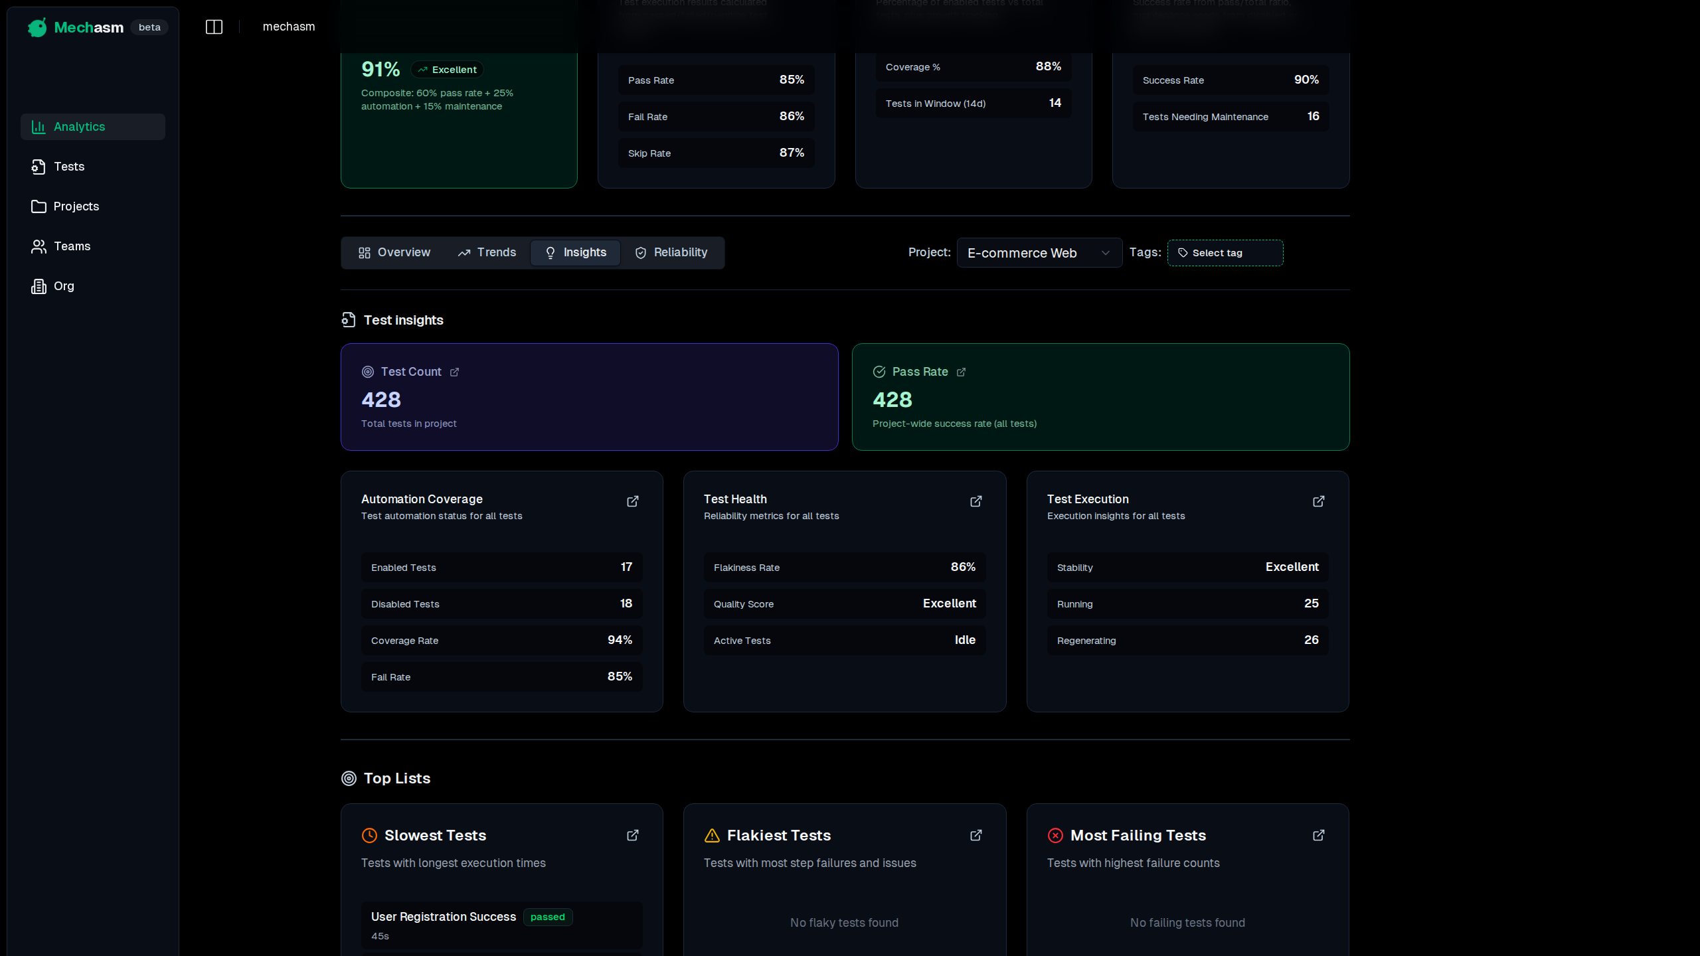Open Test Health details icon
Viewport: 1700px width, 956px height.
click(976, 501)
